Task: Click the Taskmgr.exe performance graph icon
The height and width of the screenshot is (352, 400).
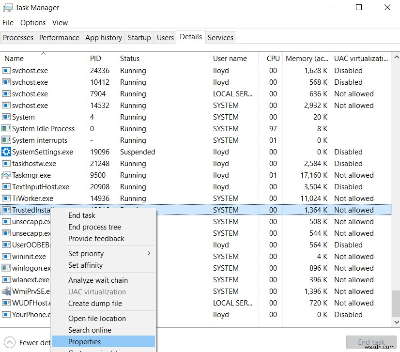Action: [7, 175]
